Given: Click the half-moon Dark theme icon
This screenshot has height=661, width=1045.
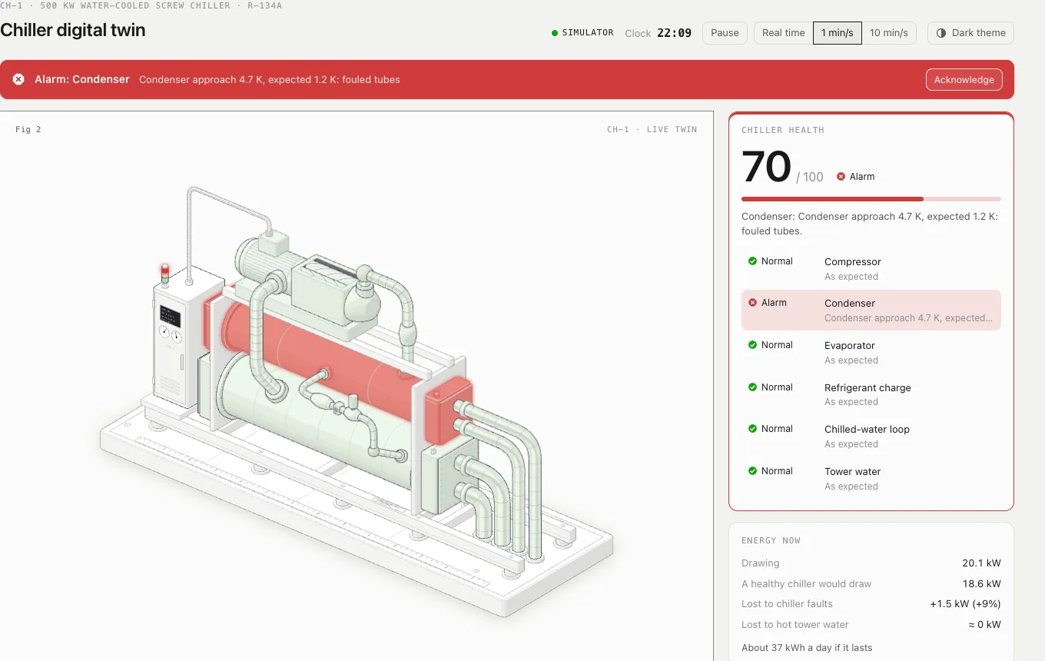Looking at the screenshot, I should pos(941,33).
